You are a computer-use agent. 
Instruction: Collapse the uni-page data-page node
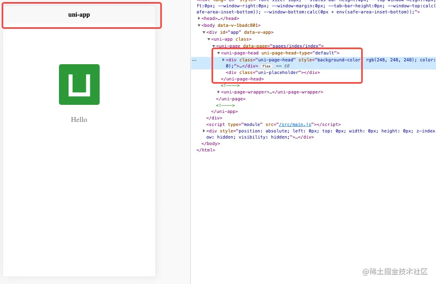coord(214,46)
